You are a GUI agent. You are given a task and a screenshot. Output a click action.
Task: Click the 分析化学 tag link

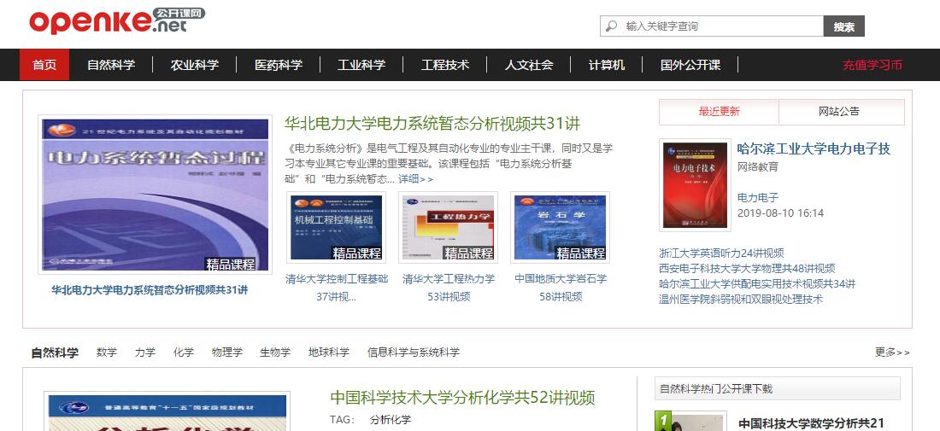tap(391, 420)
